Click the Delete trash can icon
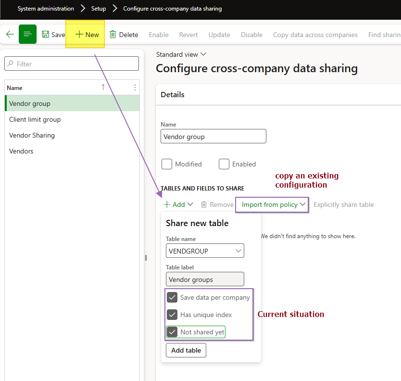This screenshot has width=401, height=381. [x=113, y=35]
